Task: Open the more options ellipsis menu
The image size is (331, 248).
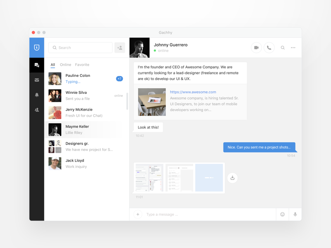Action: pyautogui.click(x=293, y=48)
